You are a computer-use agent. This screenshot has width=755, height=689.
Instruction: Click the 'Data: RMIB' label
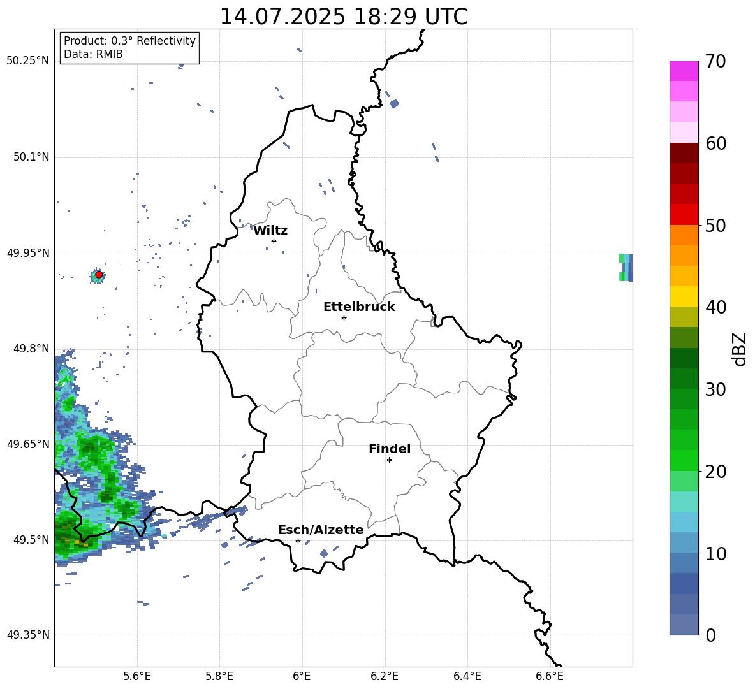(x=93, y=54)
